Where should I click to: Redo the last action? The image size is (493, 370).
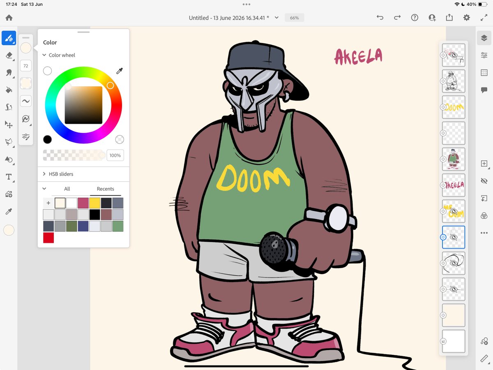397,18
